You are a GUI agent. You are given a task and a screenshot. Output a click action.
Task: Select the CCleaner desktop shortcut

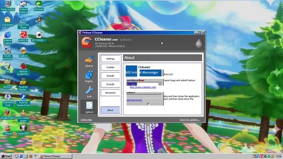click(8, 130)
